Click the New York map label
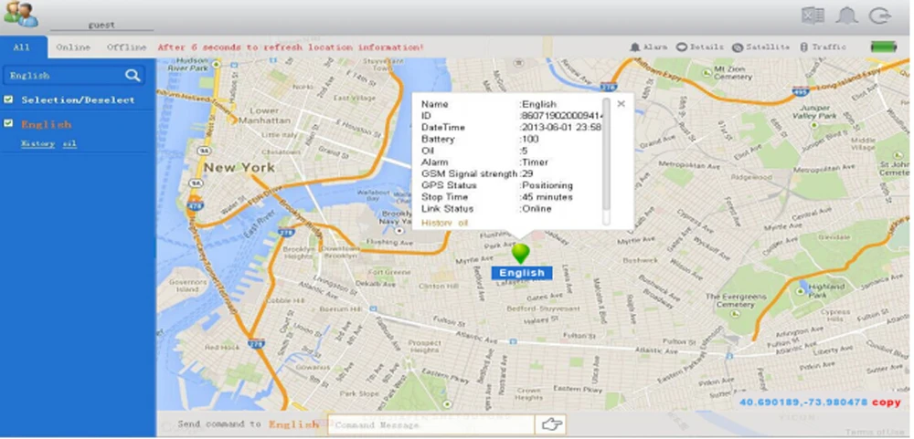 239,168
